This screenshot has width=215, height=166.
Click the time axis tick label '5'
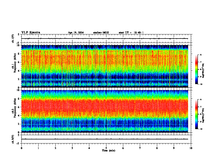point(106,148)
